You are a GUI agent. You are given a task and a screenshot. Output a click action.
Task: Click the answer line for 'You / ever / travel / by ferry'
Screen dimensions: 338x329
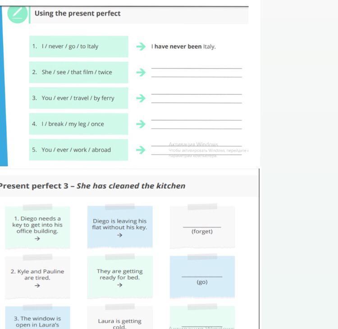(196, 98)
